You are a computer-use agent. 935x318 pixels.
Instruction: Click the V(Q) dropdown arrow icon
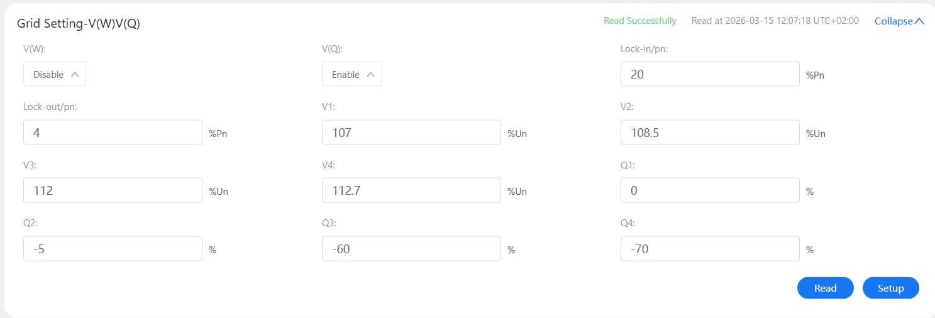370,74
